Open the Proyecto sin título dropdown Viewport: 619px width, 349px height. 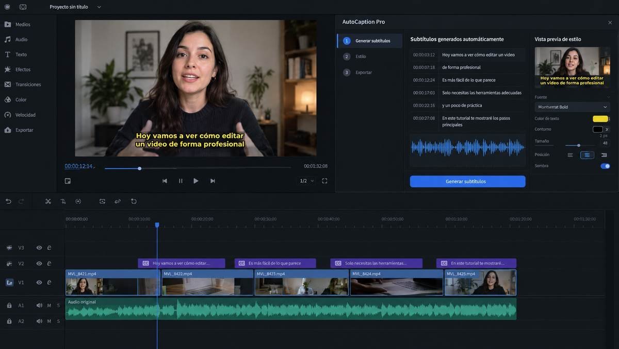pos(75,7)
